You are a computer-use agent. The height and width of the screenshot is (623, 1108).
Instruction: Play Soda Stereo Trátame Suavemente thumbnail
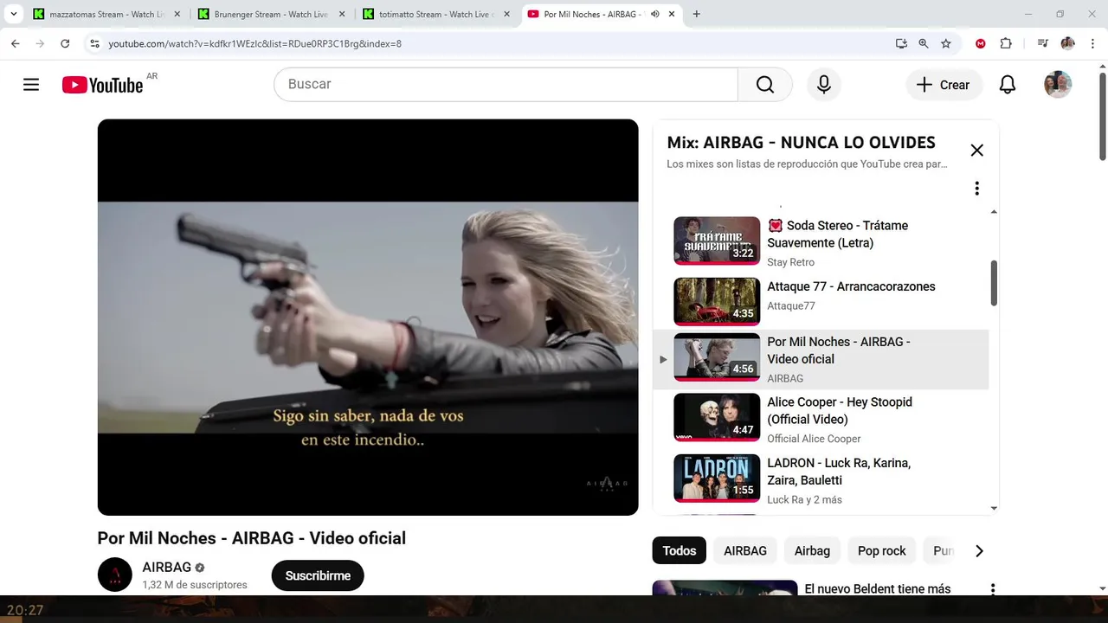click(x=717, y=241)
